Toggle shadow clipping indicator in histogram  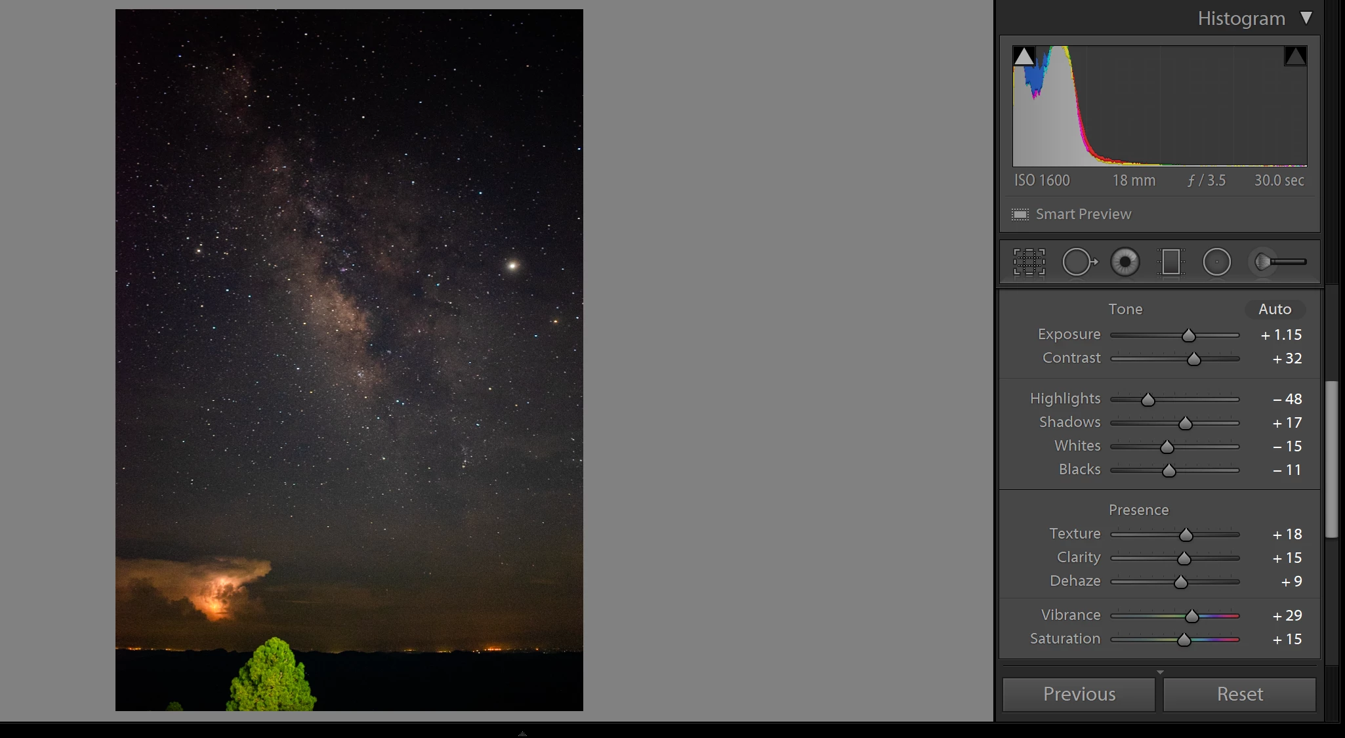tap(1024, 56)
